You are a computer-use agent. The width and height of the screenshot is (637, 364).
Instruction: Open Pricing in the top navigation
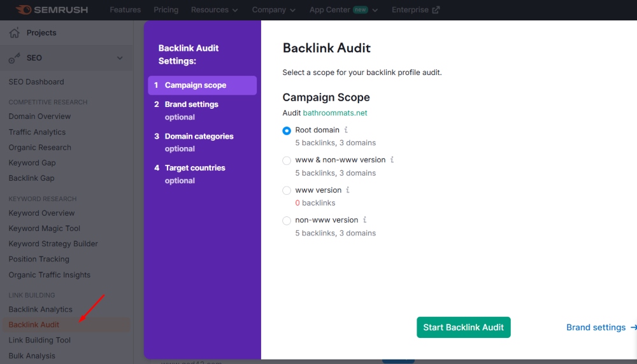(x=166, y=10)
